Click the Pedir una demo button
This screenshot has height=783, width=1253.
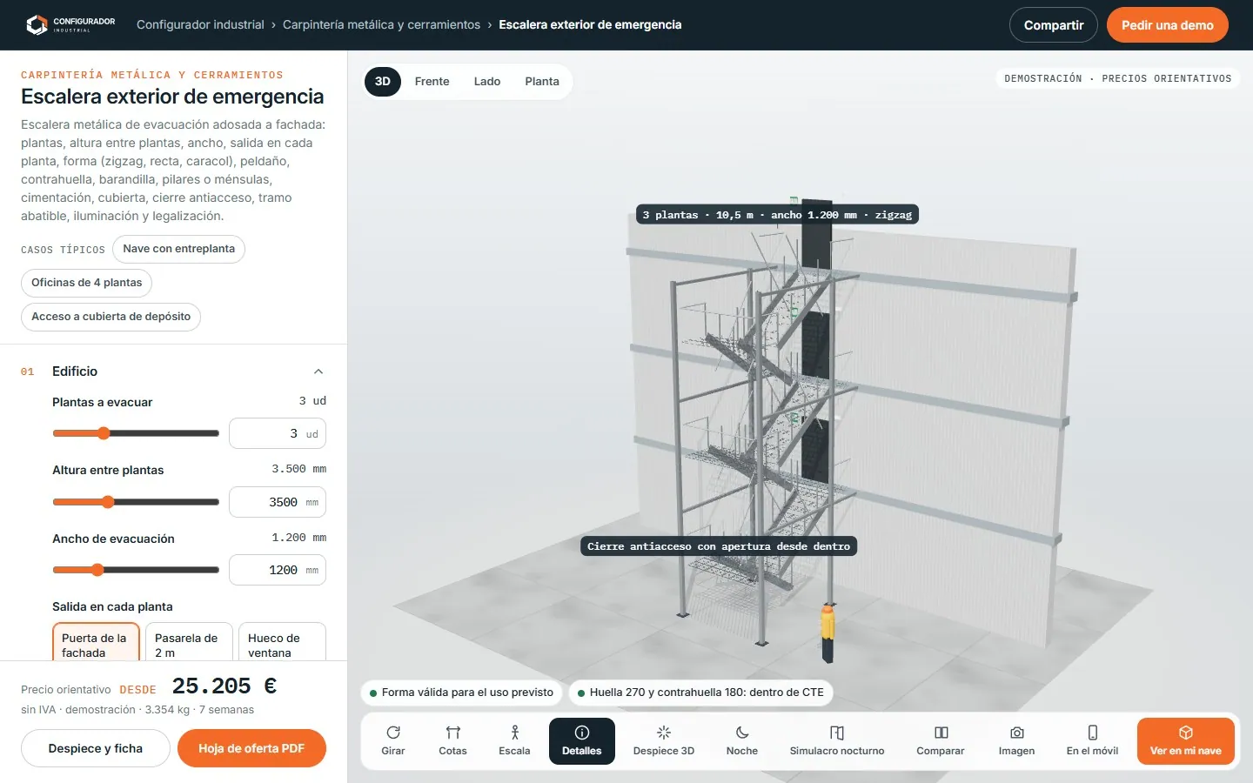pos(1168,25)
